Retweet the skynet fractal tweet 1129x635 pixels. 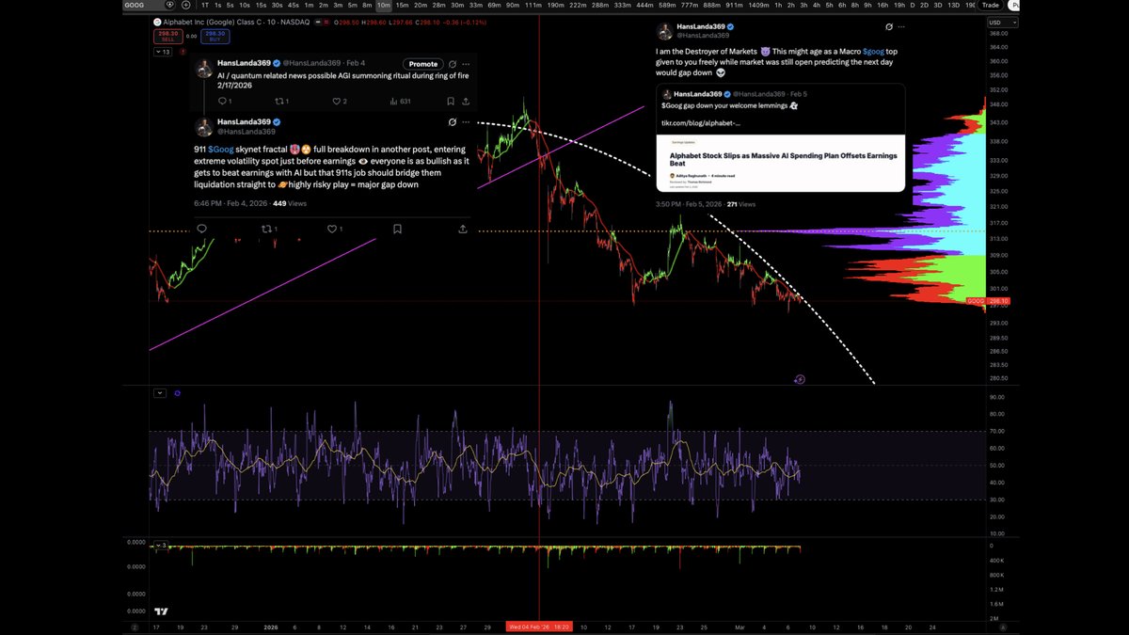pyautogui.click(x=266, y=229)
